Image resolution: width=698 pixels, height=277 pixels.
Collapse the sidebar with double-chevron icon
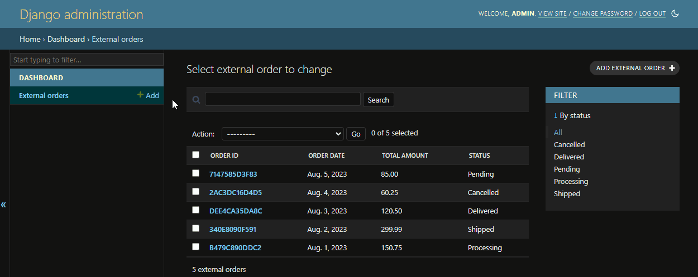pos(4,205)
